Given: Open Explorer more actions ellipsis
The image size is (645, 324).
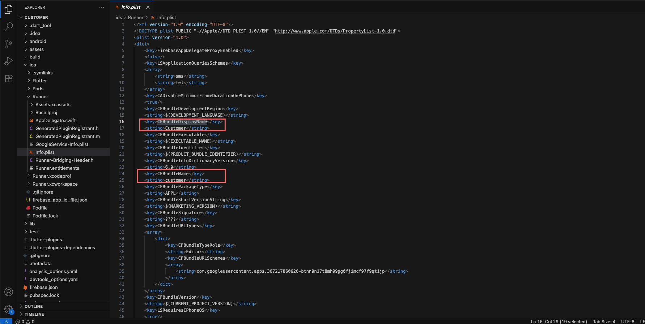Looking at the screenshot, I should point(102,7).
